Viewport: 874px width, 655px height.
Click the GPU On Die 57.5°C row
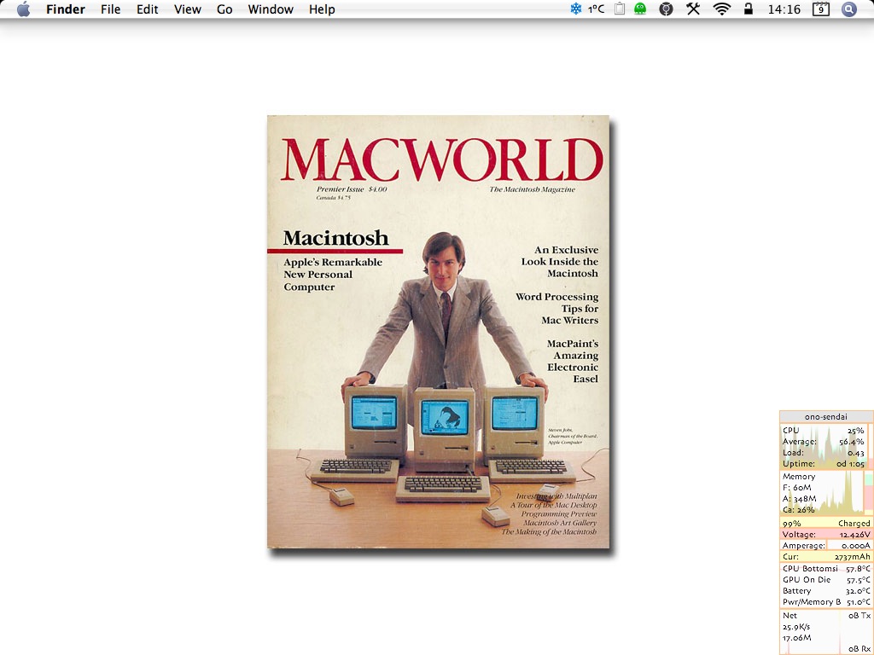point(826,580)
